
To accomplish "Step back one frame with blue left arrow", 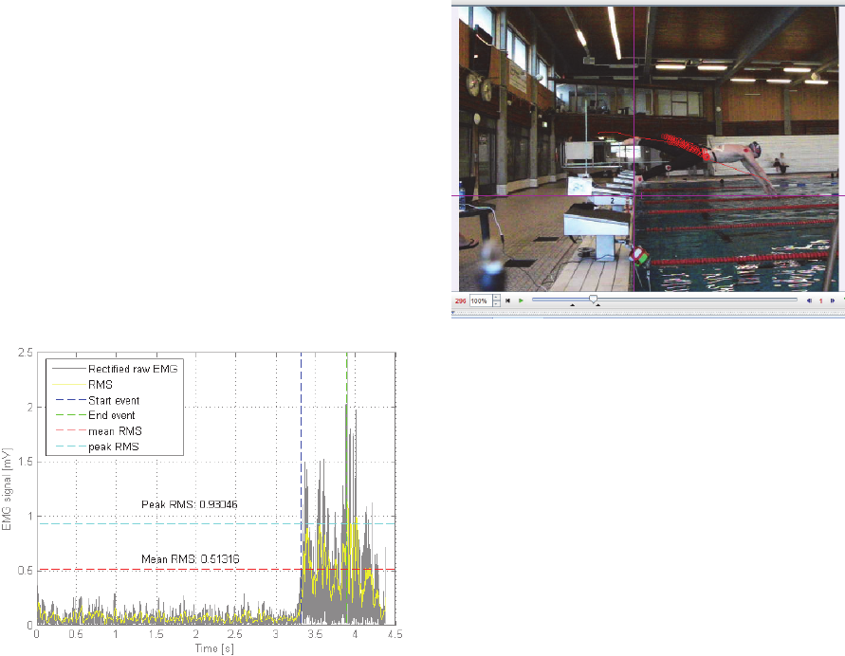I will pyautogui.click(x=809, y=301).
